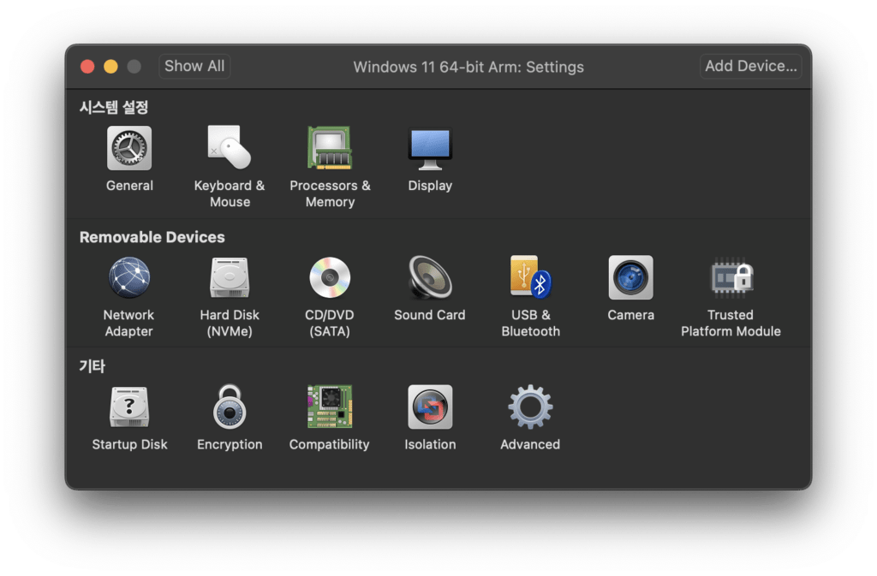Open the General settings icon
This screenshot has height=576, width=877.
129,149
